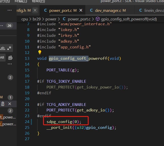This screenshot has width=164, height=146.
Task: Click gpio_config_soft_poweroff function name in code
Action: point(78,59)
